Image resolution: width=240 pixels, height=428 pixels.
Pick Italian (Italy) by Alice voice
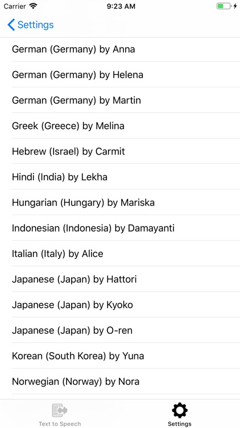pyautogui.click(x=120, y=253)
